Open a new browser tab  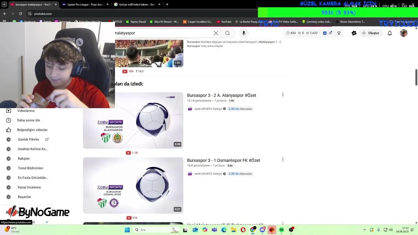167,5
